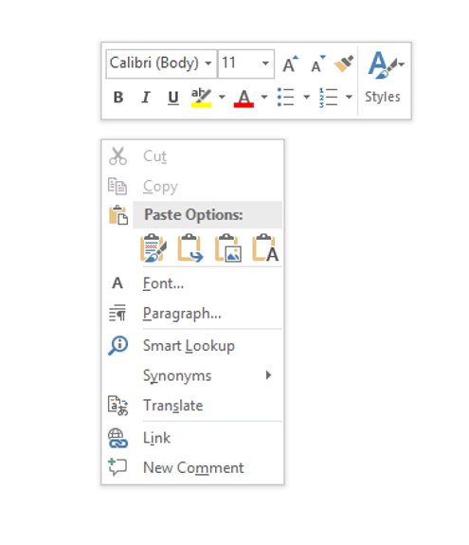
Task: Open the Styles gallery button
Action: coord(385,80)
